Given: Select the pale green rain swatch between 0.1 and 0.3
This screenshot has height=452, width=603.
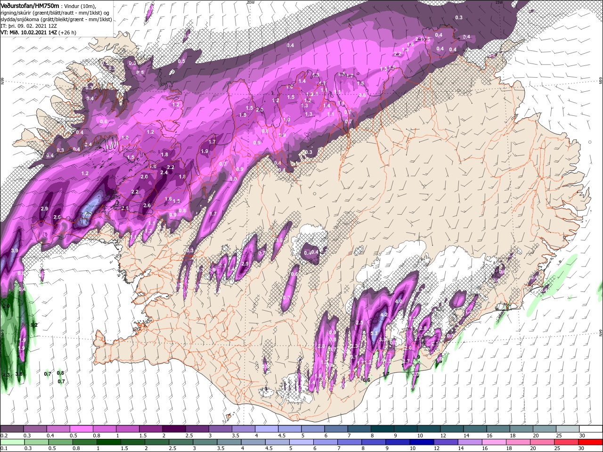Looking at the screenshot, I should (12, 442).
